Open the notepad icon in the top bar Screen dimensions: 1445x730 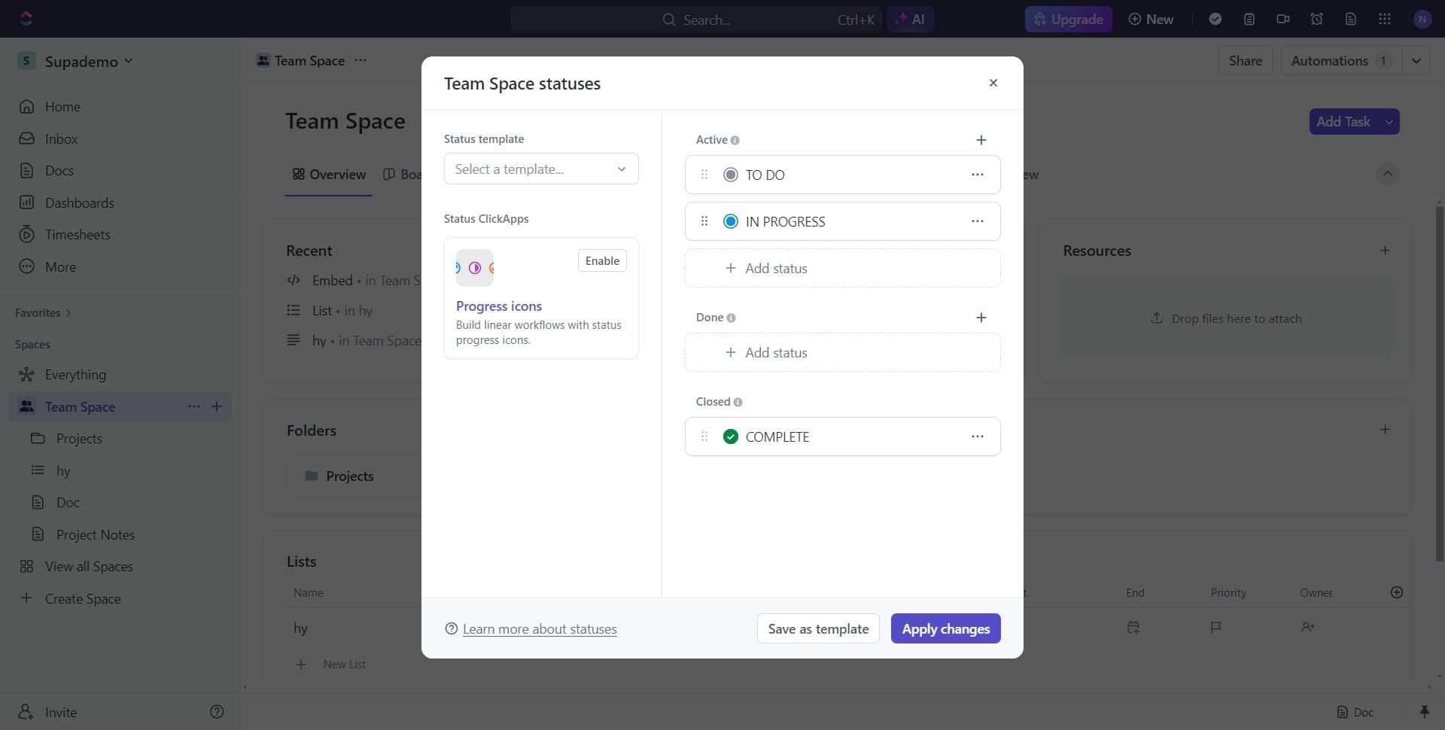coord(1249,19)
